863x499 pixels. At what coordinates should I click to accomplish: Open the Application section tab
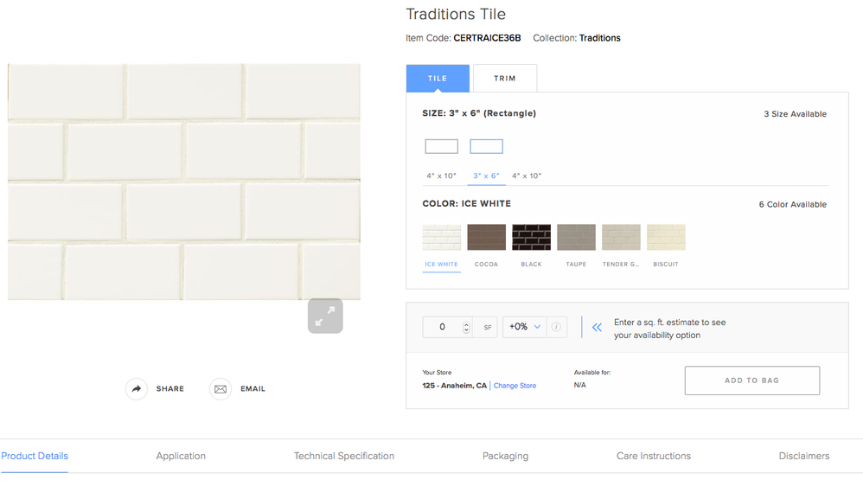(181, 456)
